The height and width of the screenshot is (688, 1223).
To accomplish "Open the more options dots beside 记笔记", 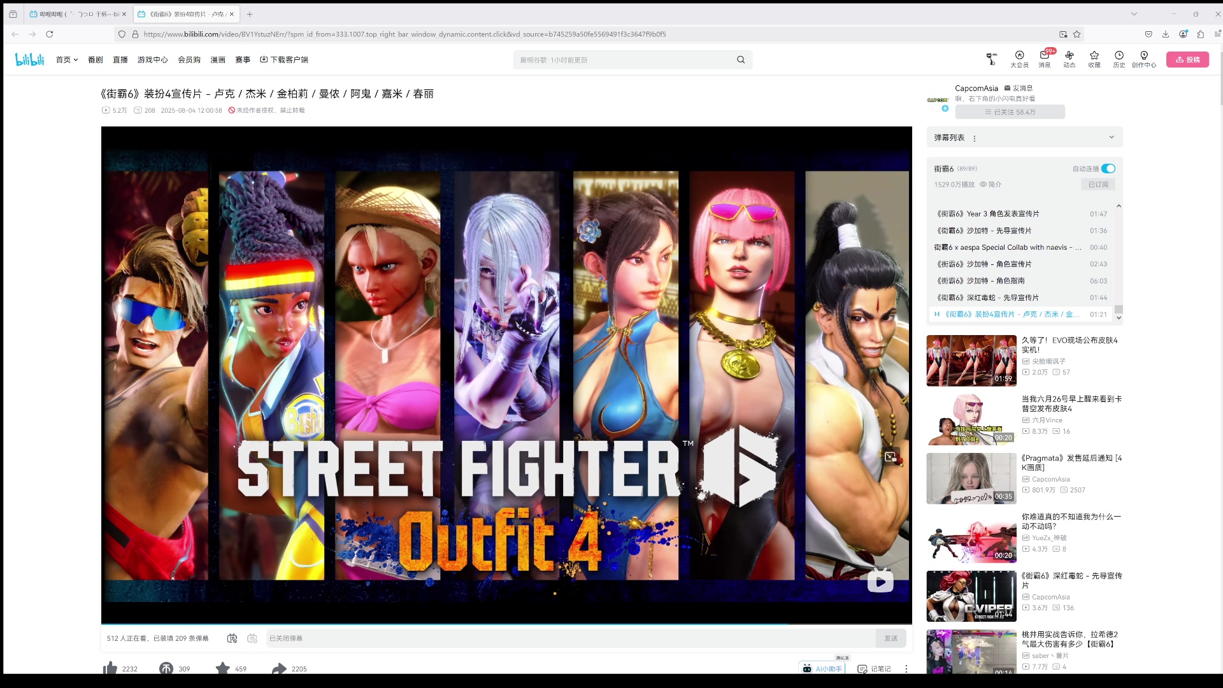I will tap(906, 669).
